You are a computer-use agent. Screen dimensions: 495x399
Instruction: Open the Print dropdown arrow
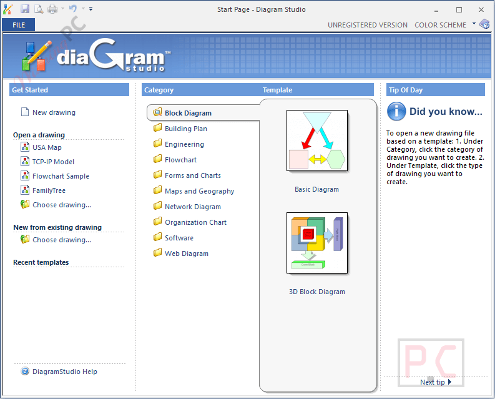coord(62,9)
